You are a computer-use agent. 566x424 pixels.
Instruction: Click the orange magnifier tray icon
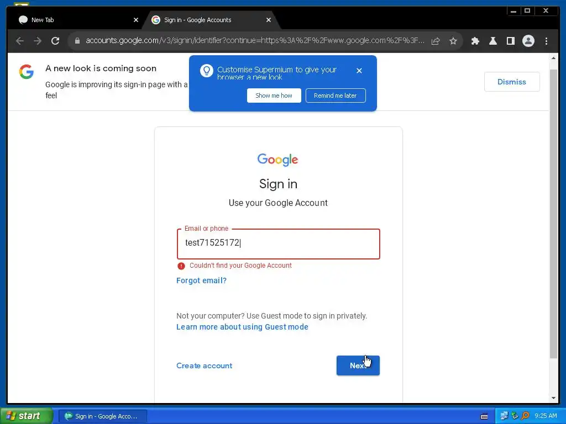point(525,416)
